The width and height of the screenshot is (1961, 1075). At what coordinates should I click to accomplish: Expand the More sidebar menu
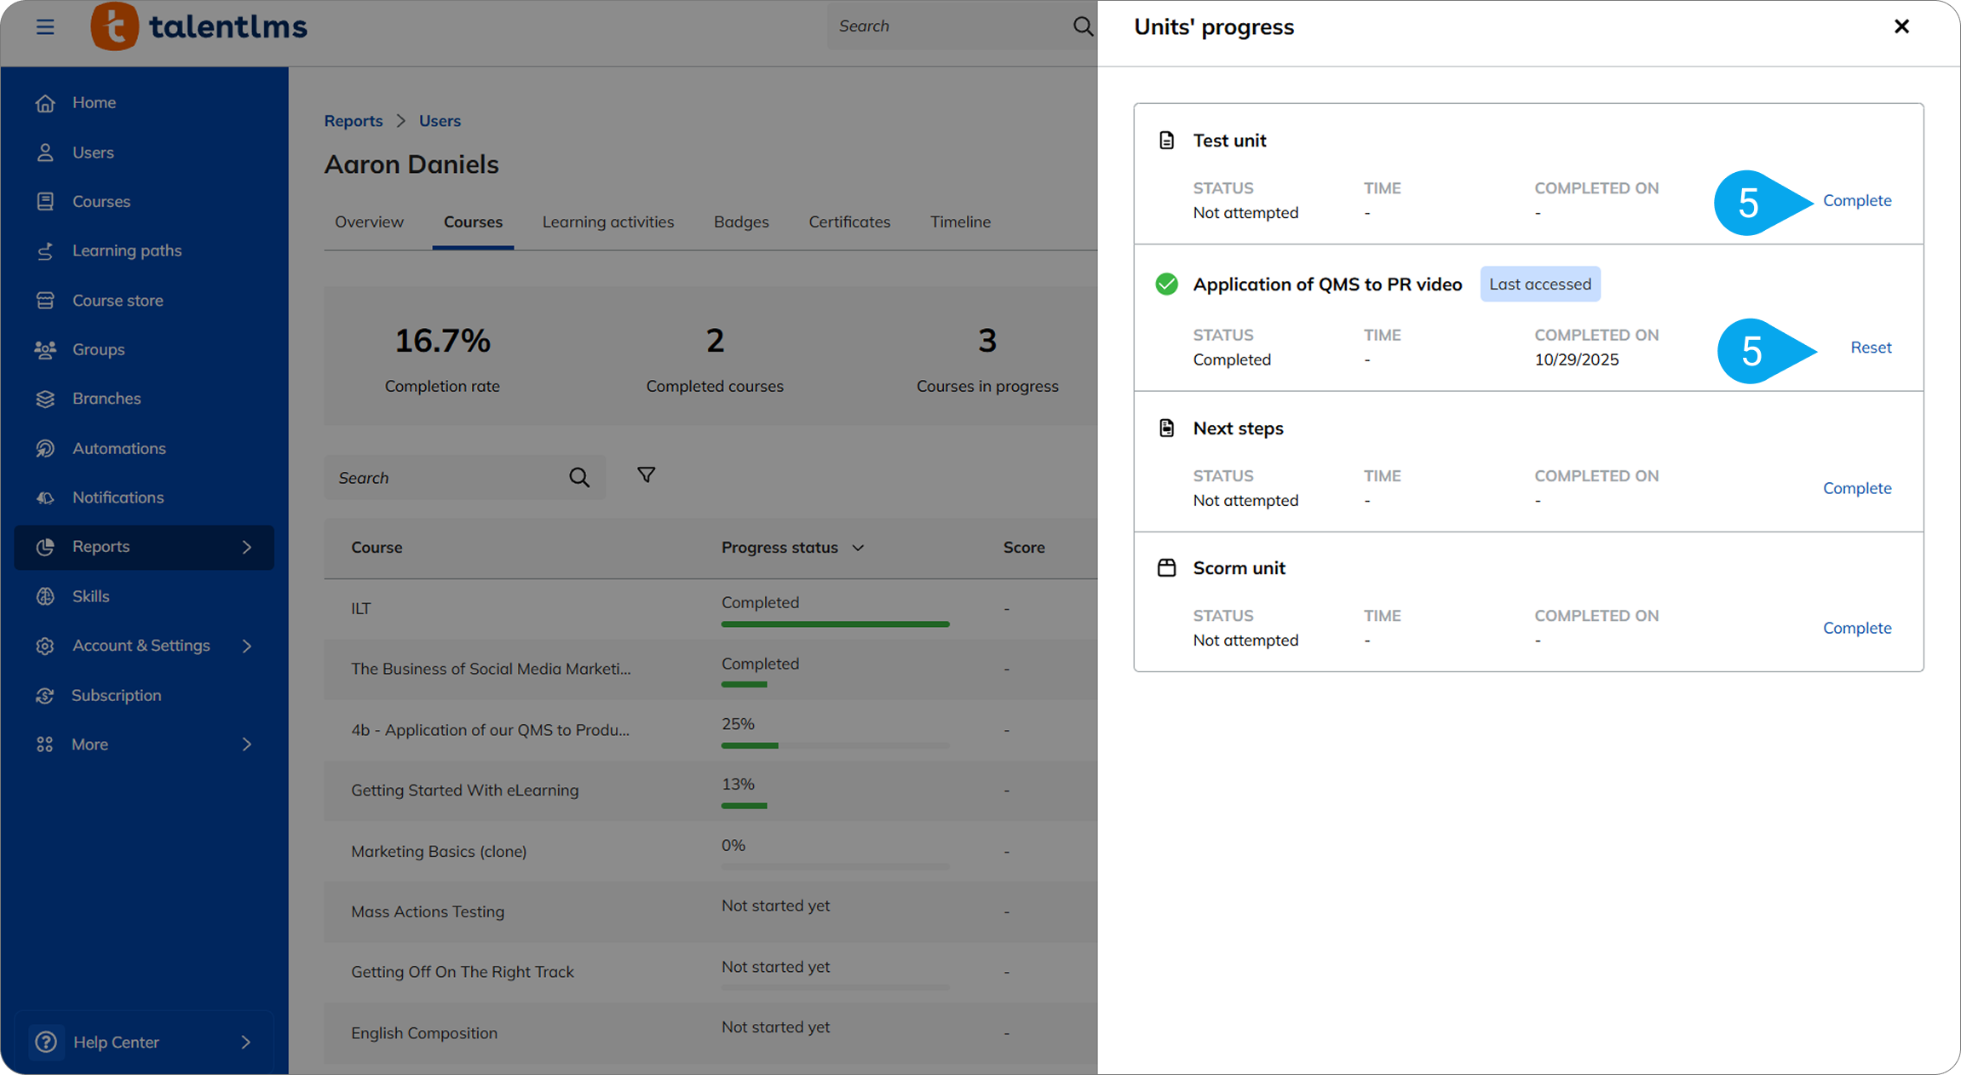[x=247, y=744]
